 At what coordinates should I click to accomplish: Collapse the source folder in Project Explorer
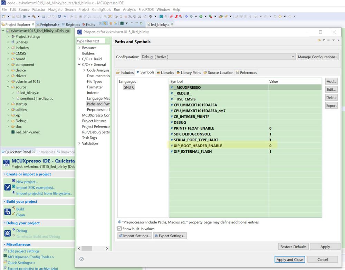[8, 87]
